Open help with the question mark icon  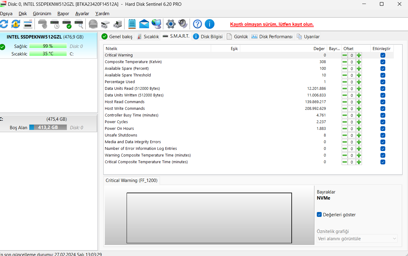click(x=197, y=24)
